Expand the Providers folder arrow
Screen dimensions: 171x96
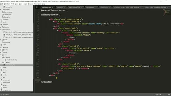click(x=1, y=10)
